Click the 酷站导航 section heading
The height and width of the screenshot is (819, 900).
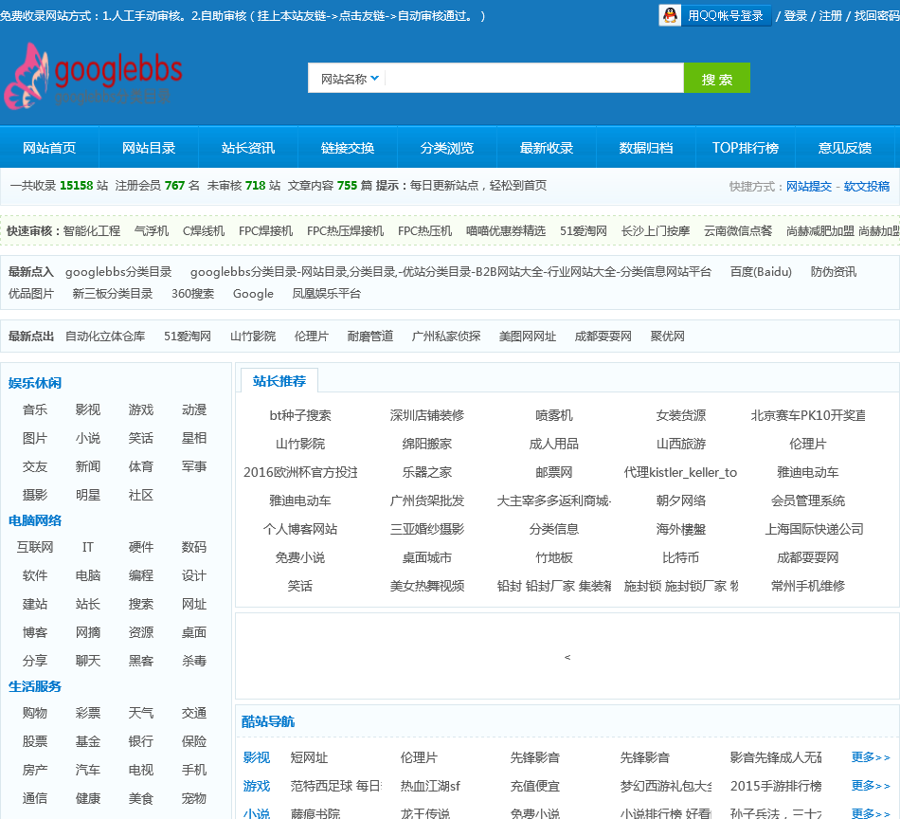click(268, 722)
